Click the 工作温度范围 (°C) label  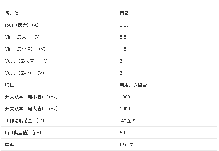(x=25, y=121)
